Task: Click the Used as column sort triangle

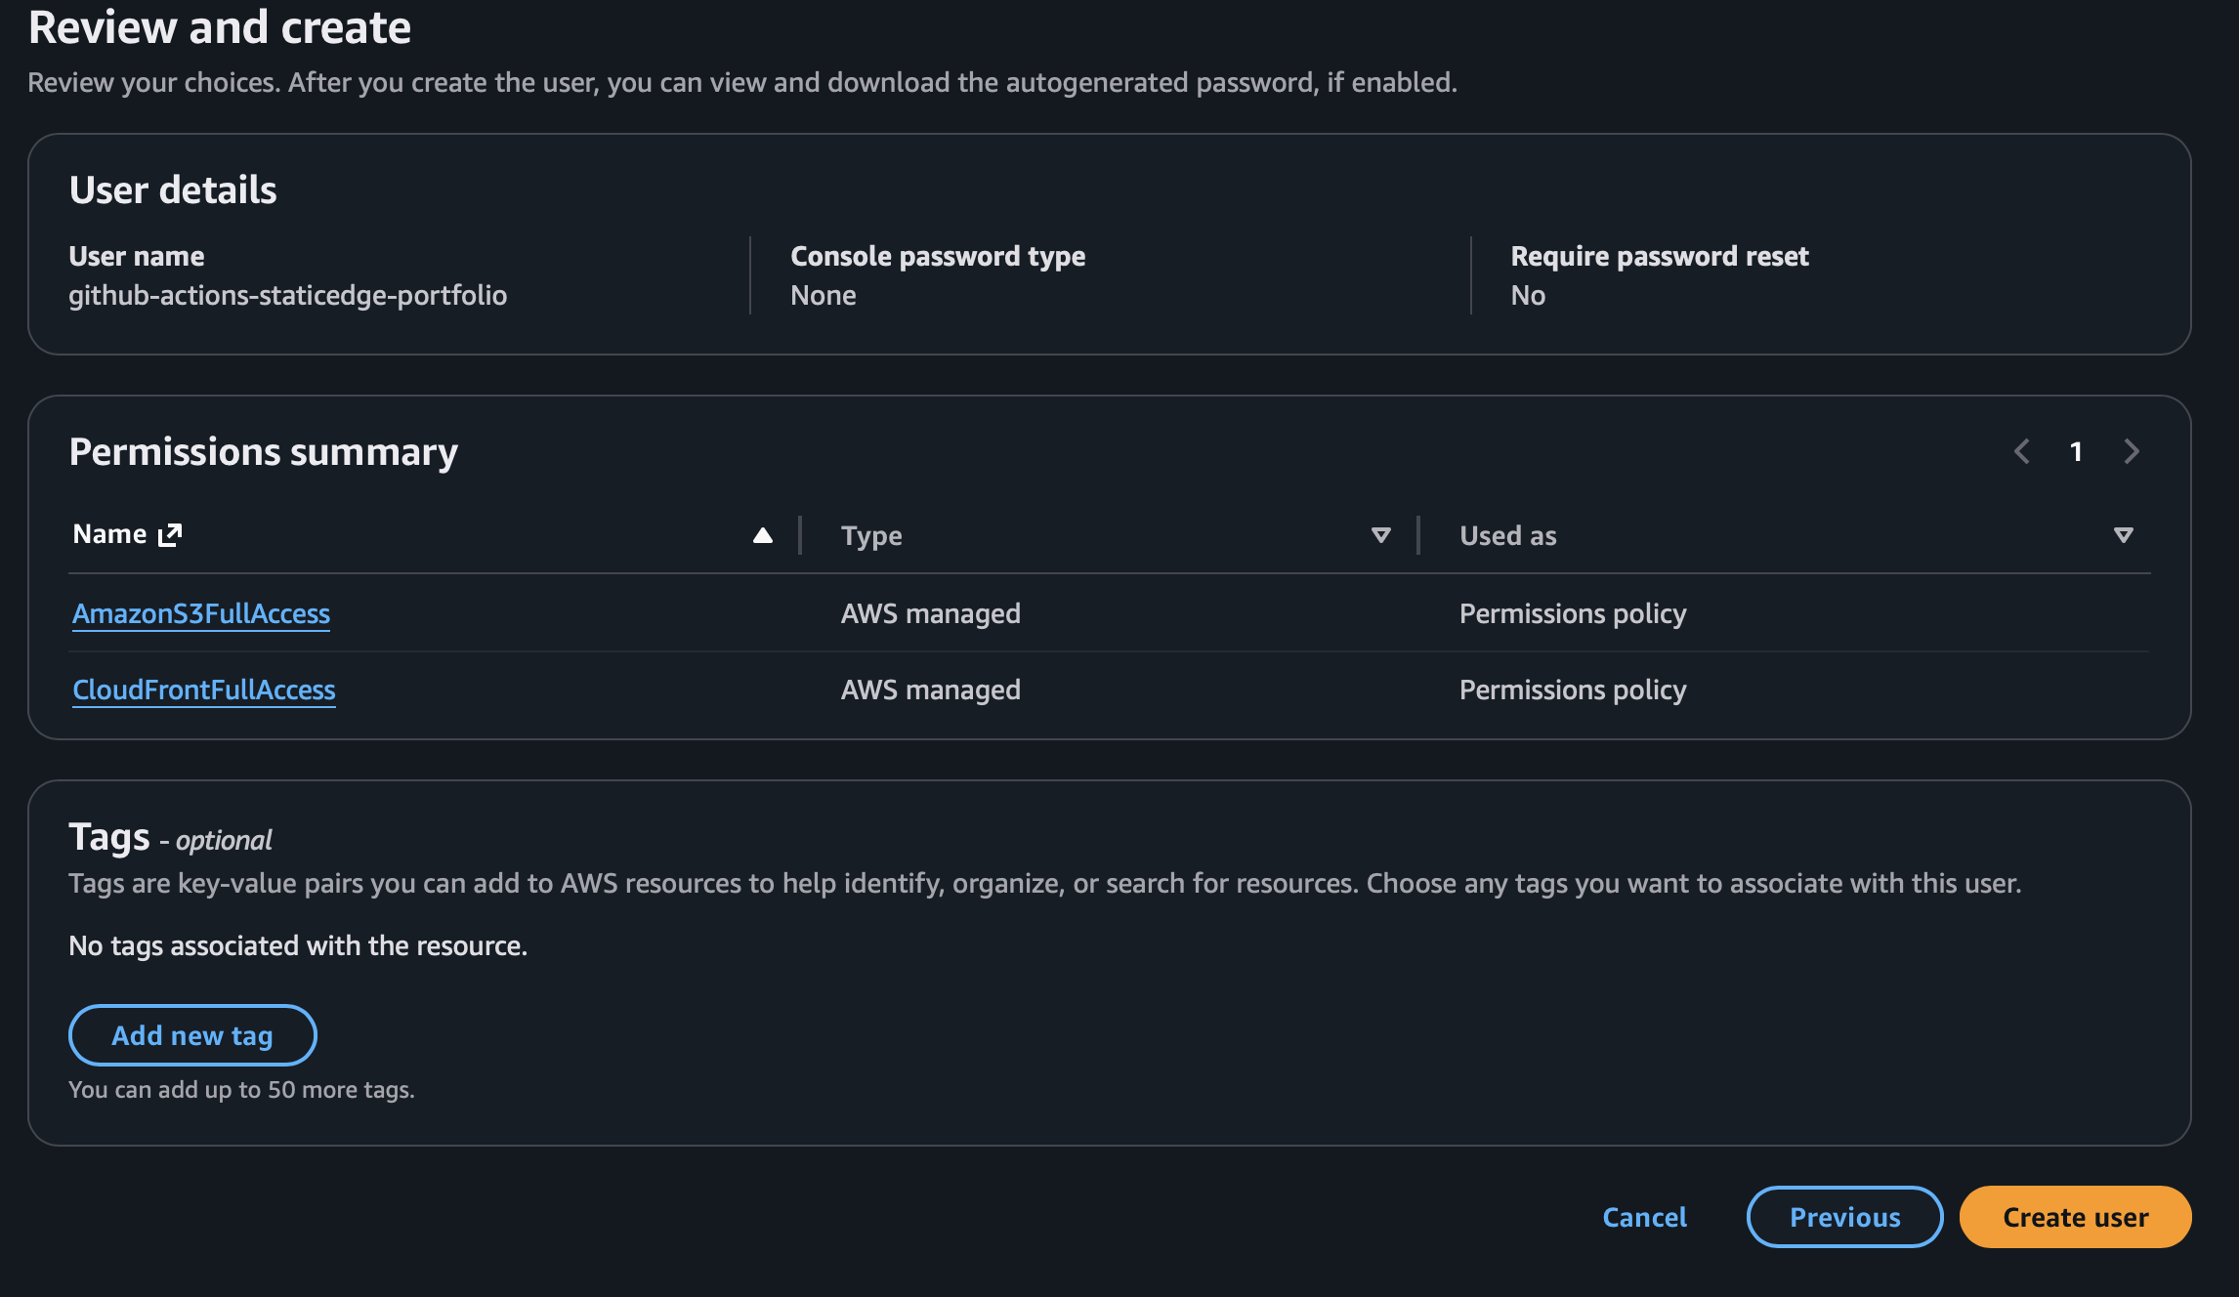Action: (x=2123, y=535)
